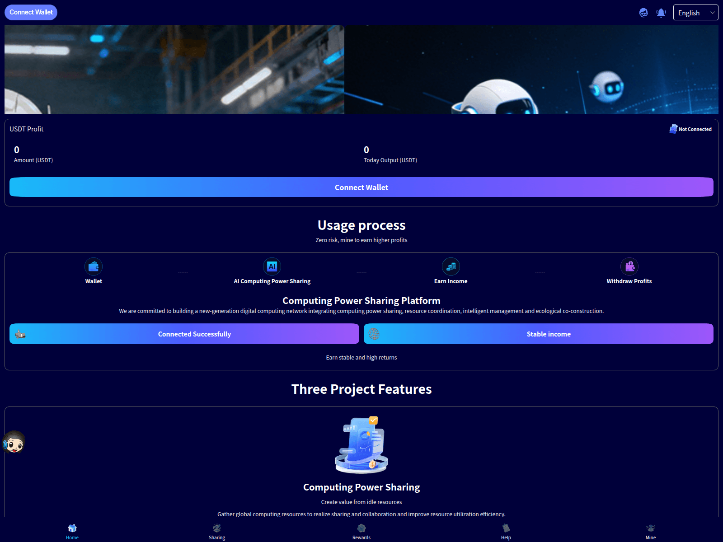
Task: Click the Connected Successfully banner button
Action: (184, 334)
